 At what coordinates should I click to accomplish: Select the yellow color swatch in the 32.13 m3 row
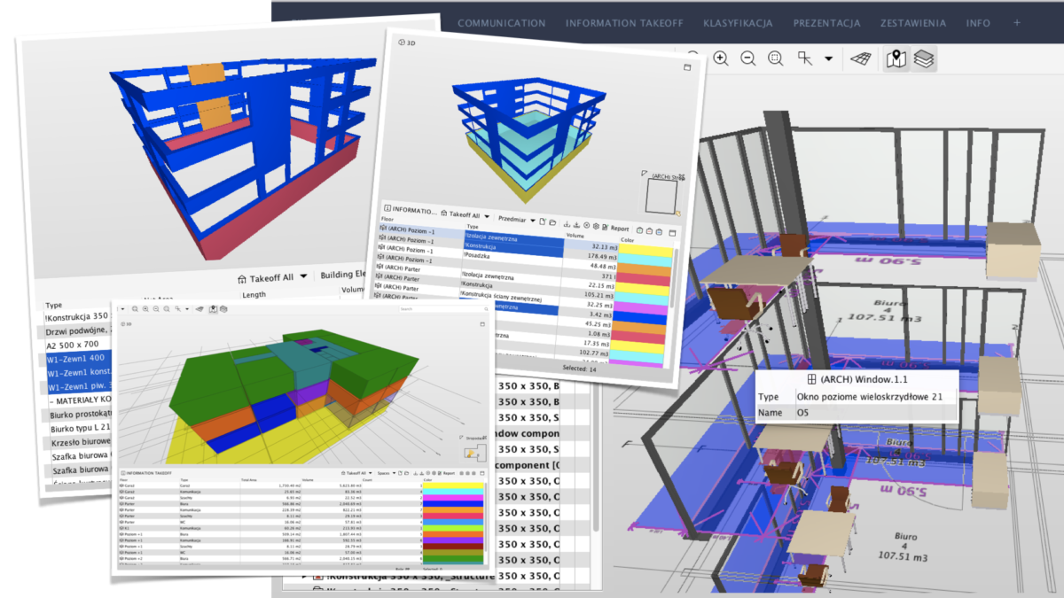tap(644, 251)
